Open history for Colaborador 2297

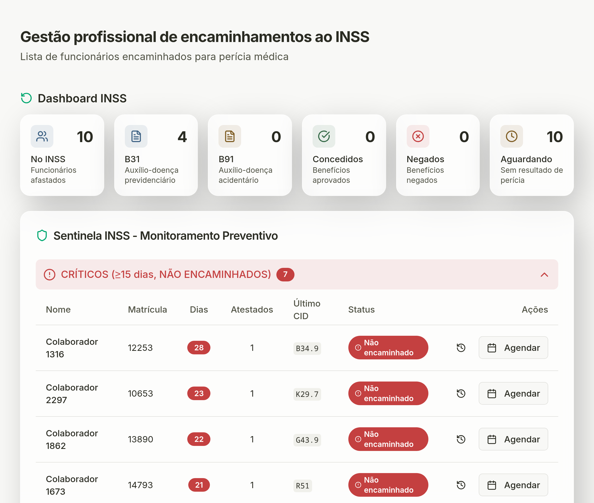coord(461,394)
